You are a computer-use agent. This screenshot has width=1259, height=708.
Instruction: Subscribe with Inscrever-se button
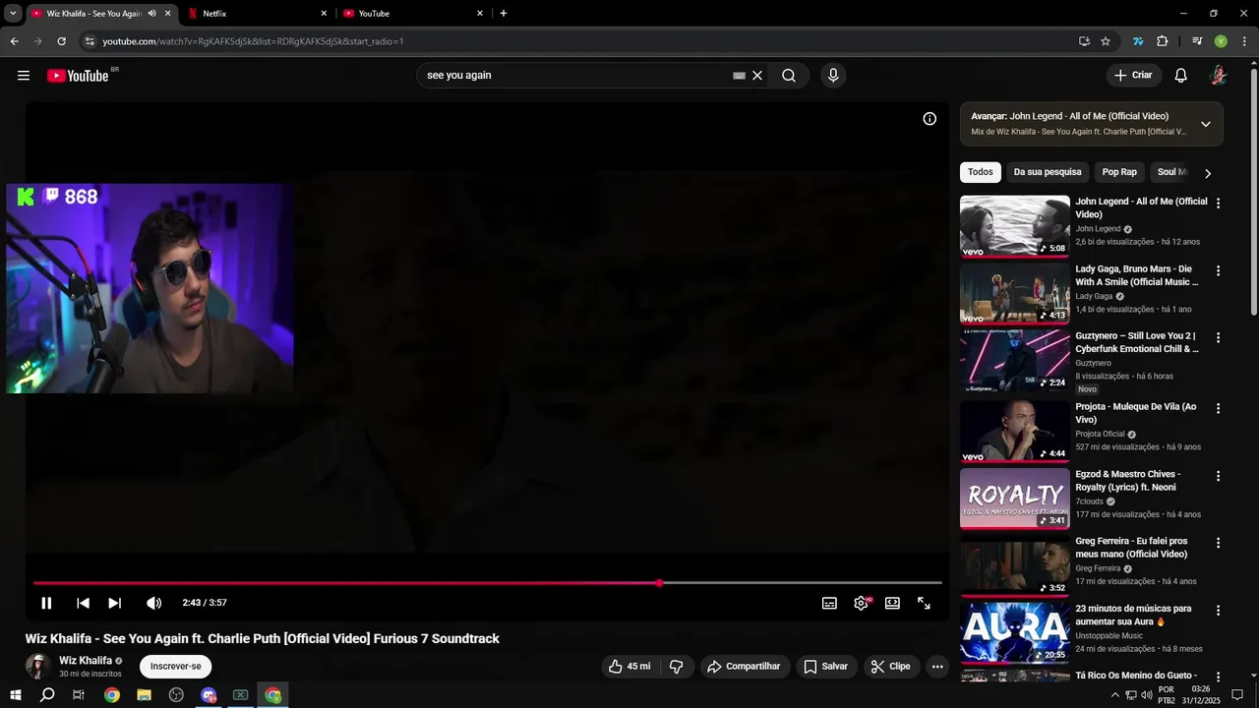(x=175, y=667)
